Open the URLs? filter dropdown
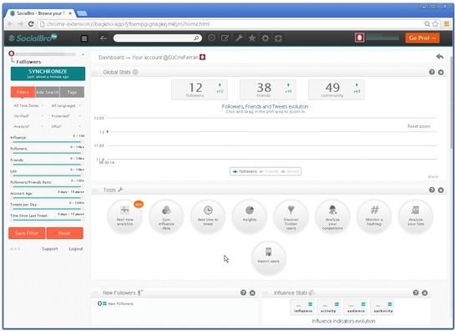The image size is (455, 331). click(66, 126)
